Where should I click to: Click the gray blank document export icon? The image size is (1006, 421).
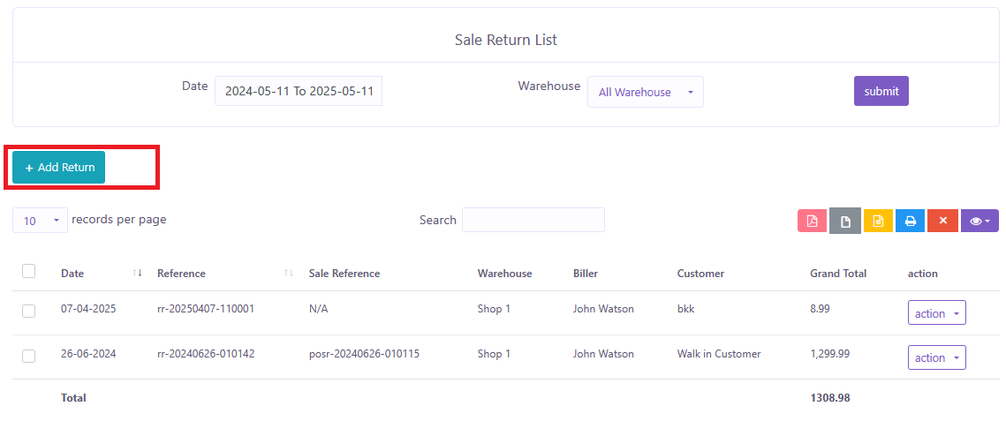(844, 221)
